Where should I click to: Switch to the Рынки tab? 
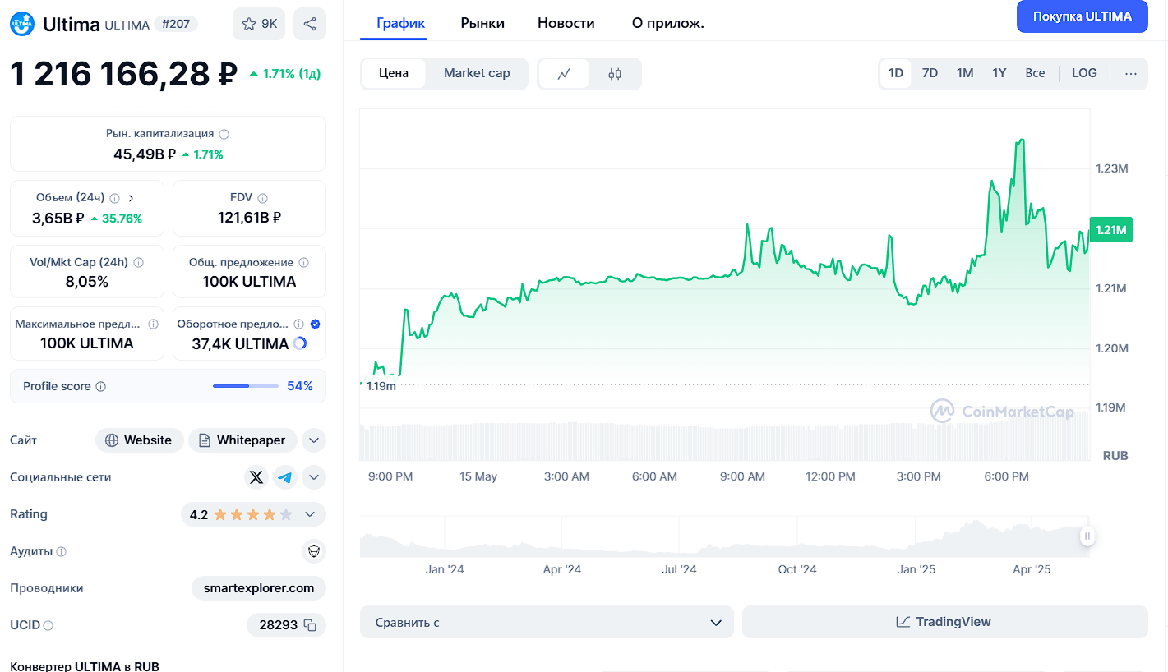tap(482, 23)
